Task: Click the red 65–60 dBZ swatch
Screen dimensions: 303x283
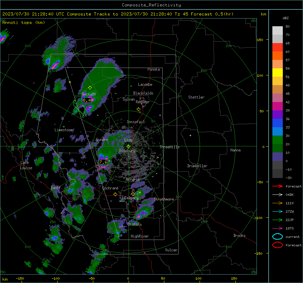Action: point(277,47)
